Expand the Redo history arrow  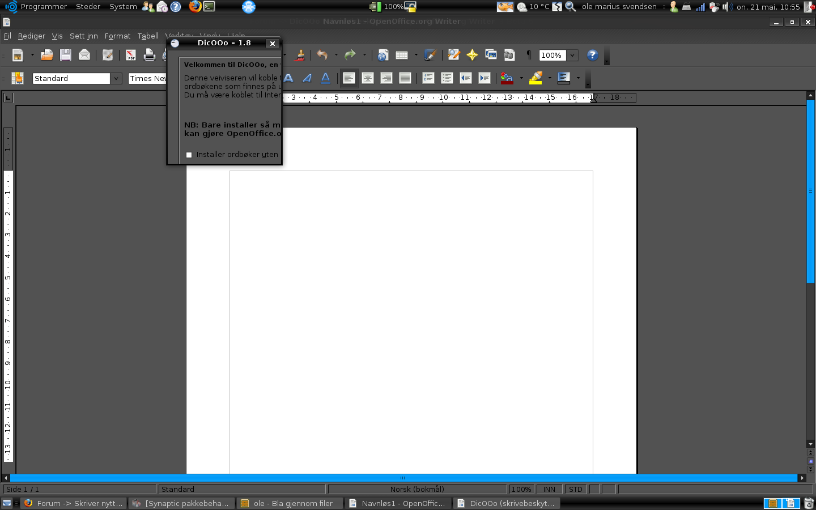pos(364,55)
